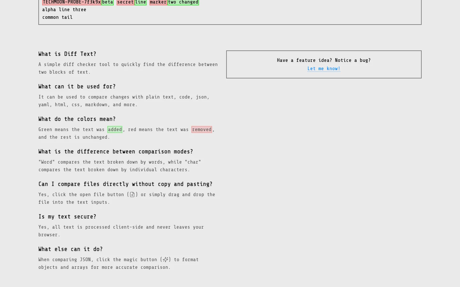The image size is (460, 287).
Task: Click the 'What is Diff Text?' heading
Action: point(67,54)
